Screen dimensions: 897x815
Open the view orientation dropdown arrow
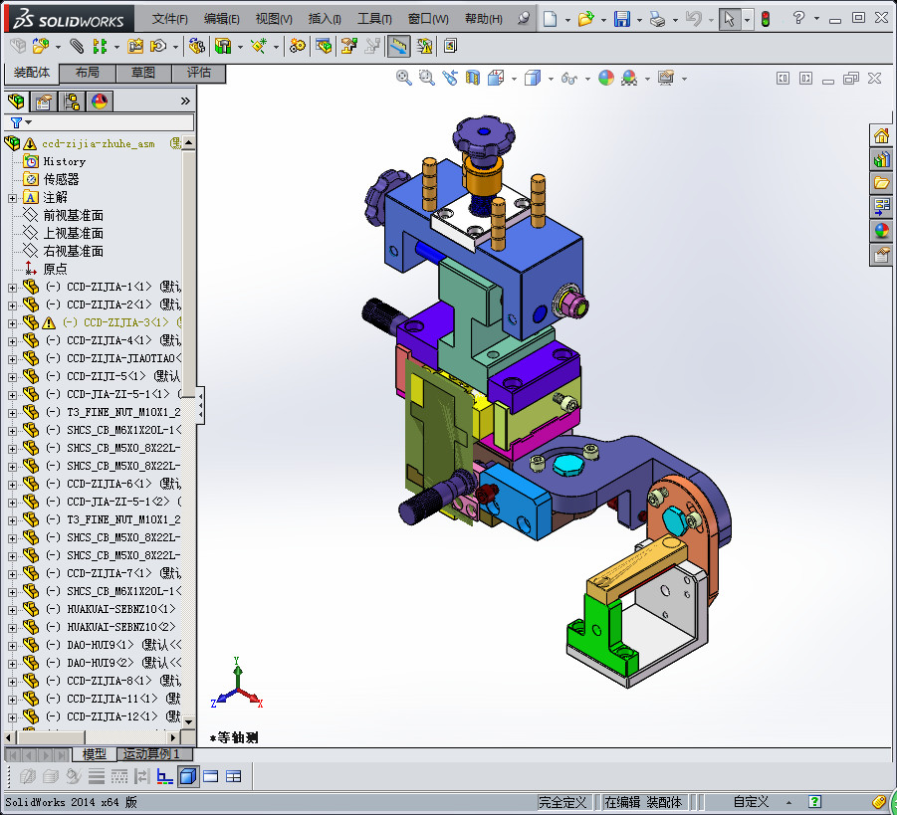click(514, 79)
